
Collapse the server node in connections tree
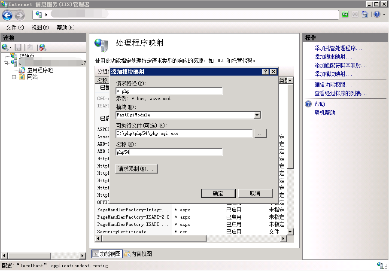(6, 63)
